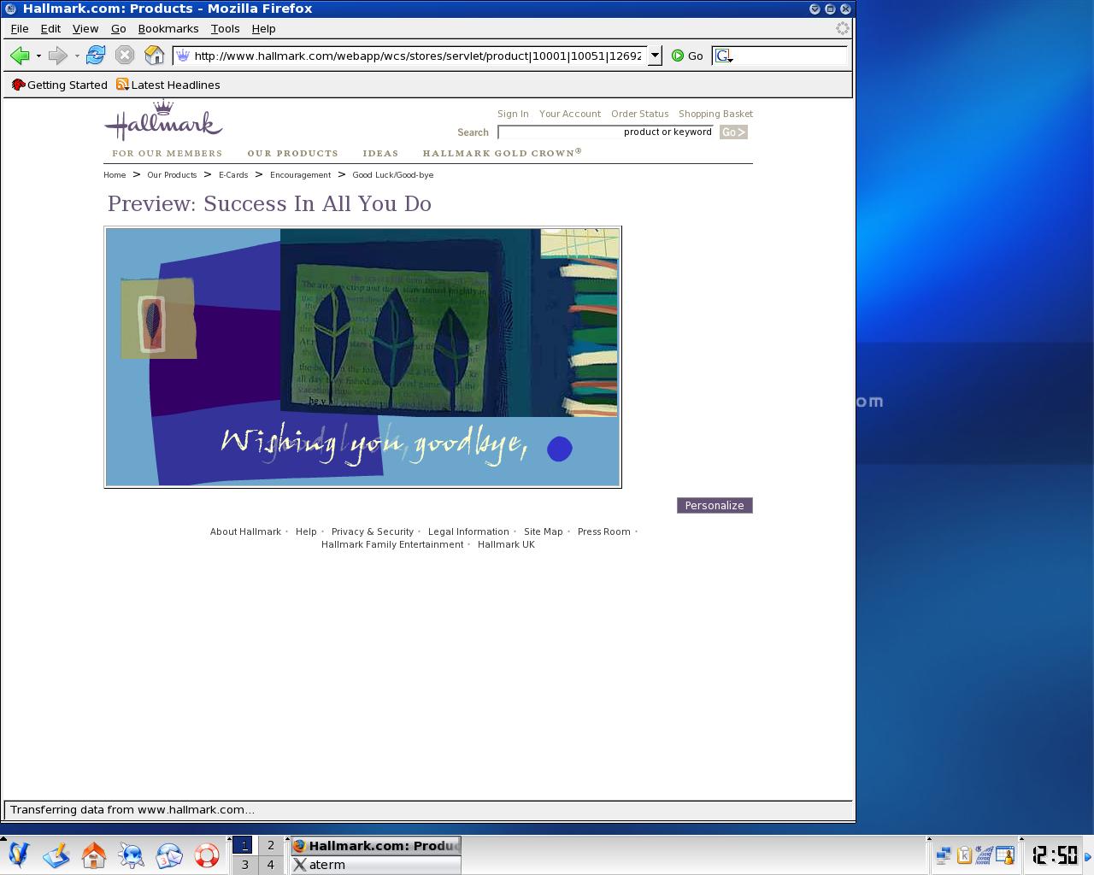Open the Getting Started bookmark

click(x=60, y=85)
